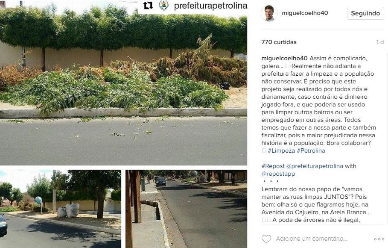Click the 1 d post timestamp
Viewport: 388px width, 248px height.
pyautogui.click(x=380, y=42)
